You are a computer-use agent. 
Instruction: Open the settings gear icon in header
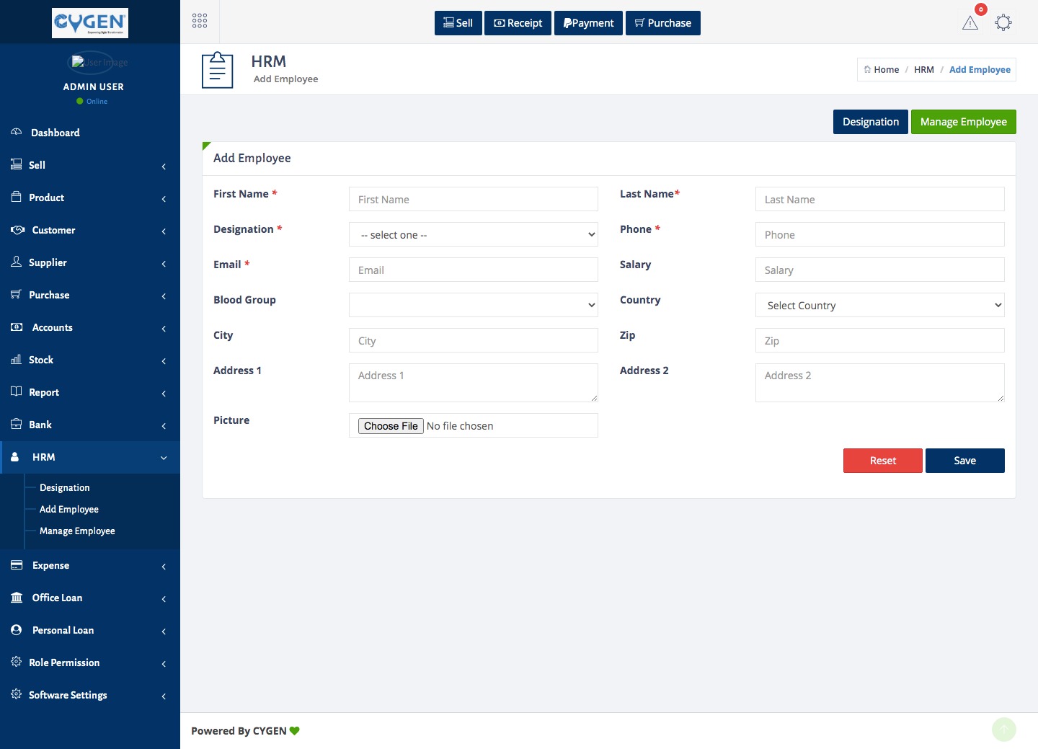tap(1003, 22)
